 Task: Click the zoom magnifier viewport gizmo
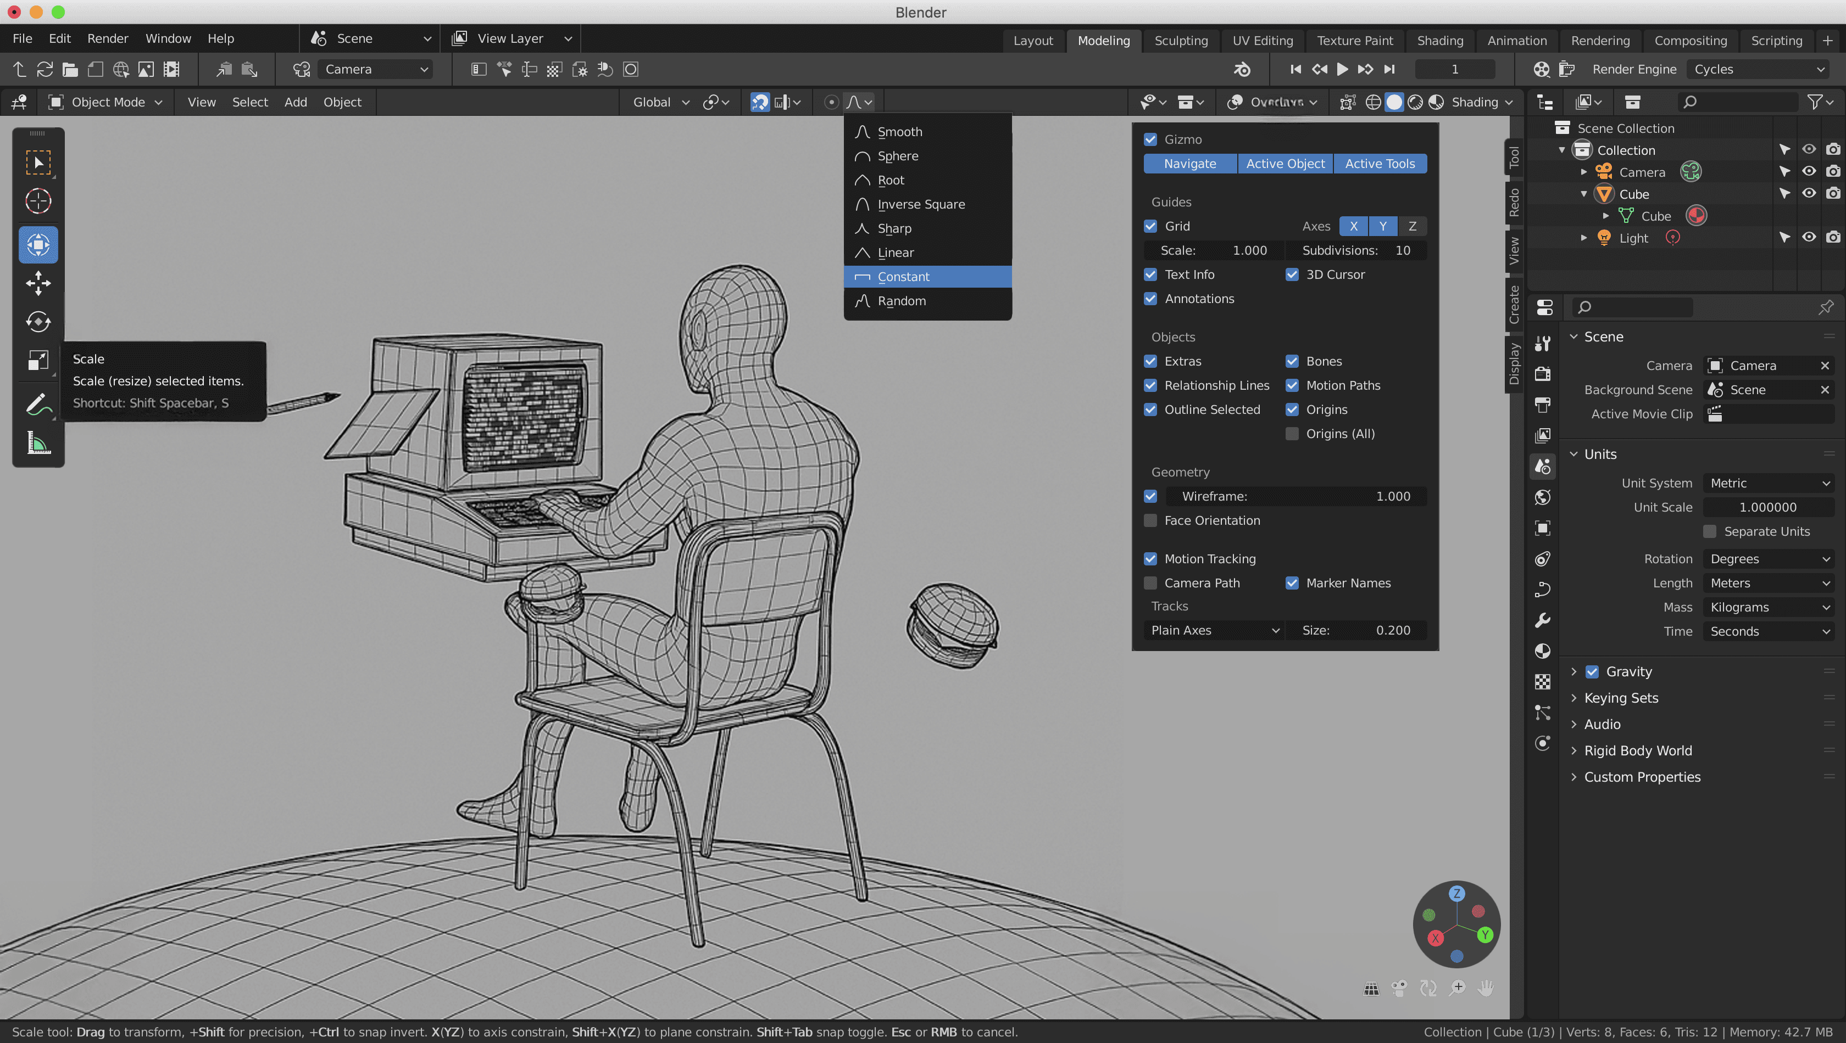[1458, 989]
